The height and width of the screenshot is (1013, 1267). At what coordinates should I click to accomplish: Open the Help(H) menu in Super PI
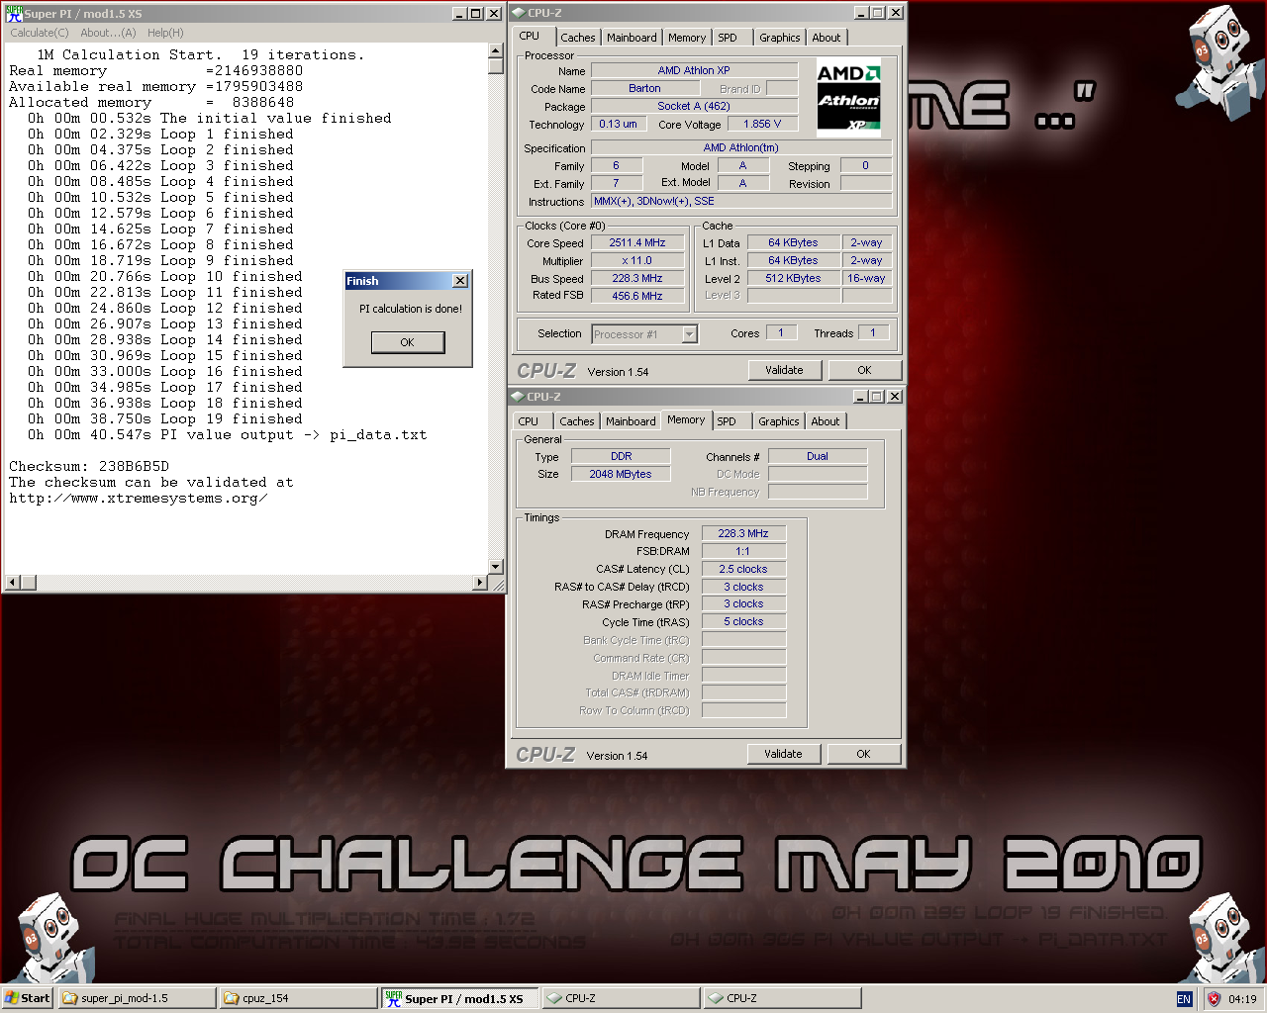pyautogui.click(x=165, y=33)
